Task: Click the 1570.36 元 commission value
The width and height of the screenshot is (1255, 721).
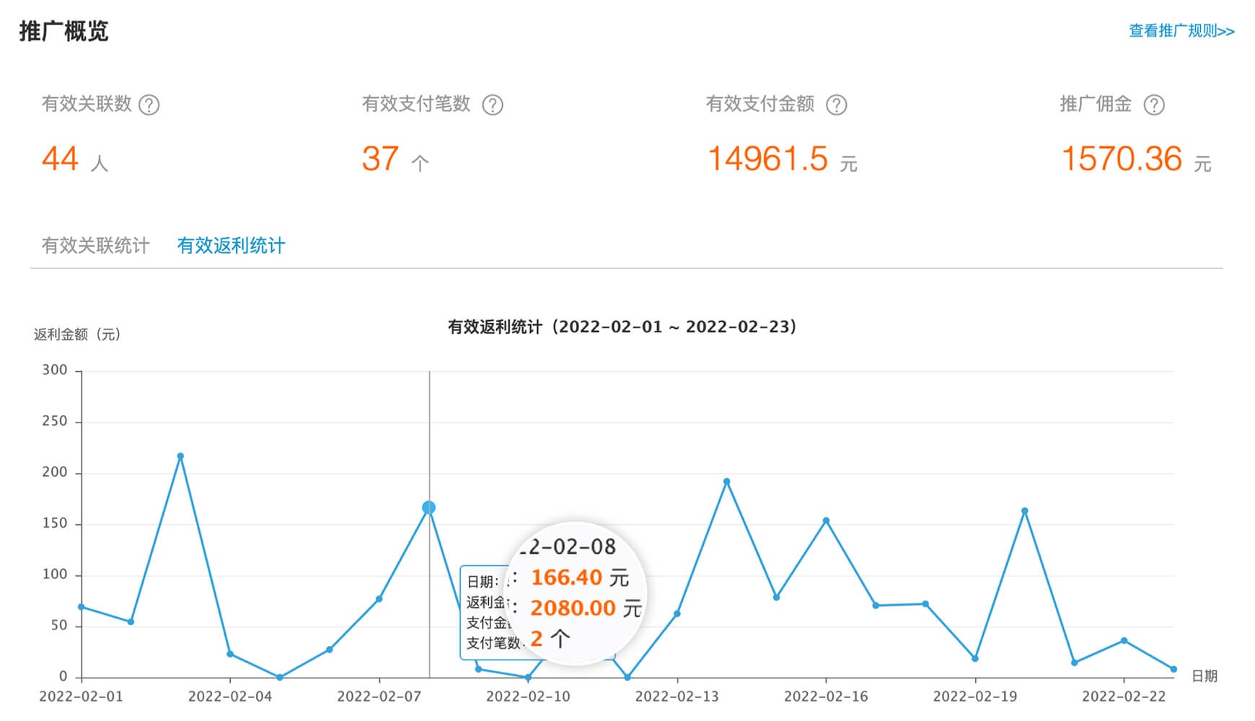Action: click(x=1122, y=159)
